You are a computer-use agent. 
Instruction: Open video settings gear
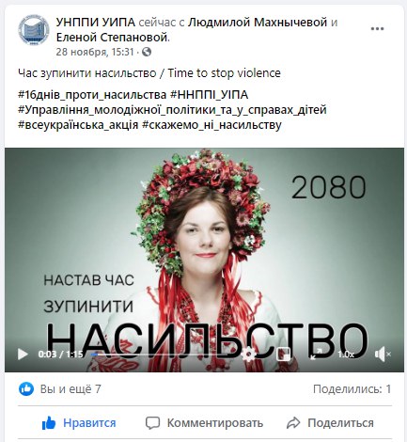(x=249, y=355)
